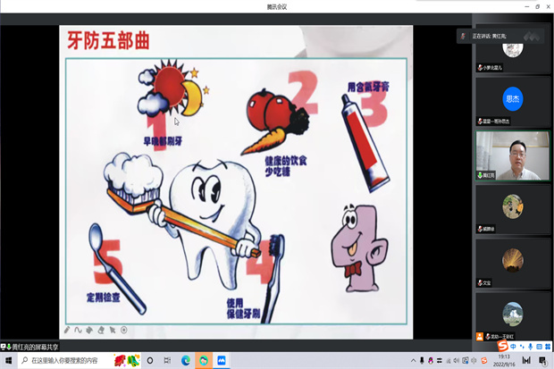Open the Sogou toolbox grid icon
This screenshot has height=369, width=554.
pyautogui.click(x=548, y=347)
